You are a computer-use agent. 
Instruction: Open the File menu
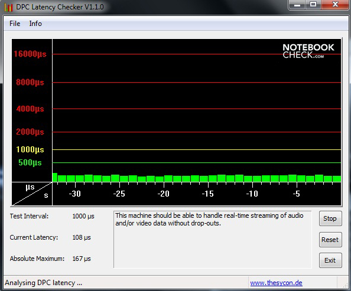(x=15, y=24)
